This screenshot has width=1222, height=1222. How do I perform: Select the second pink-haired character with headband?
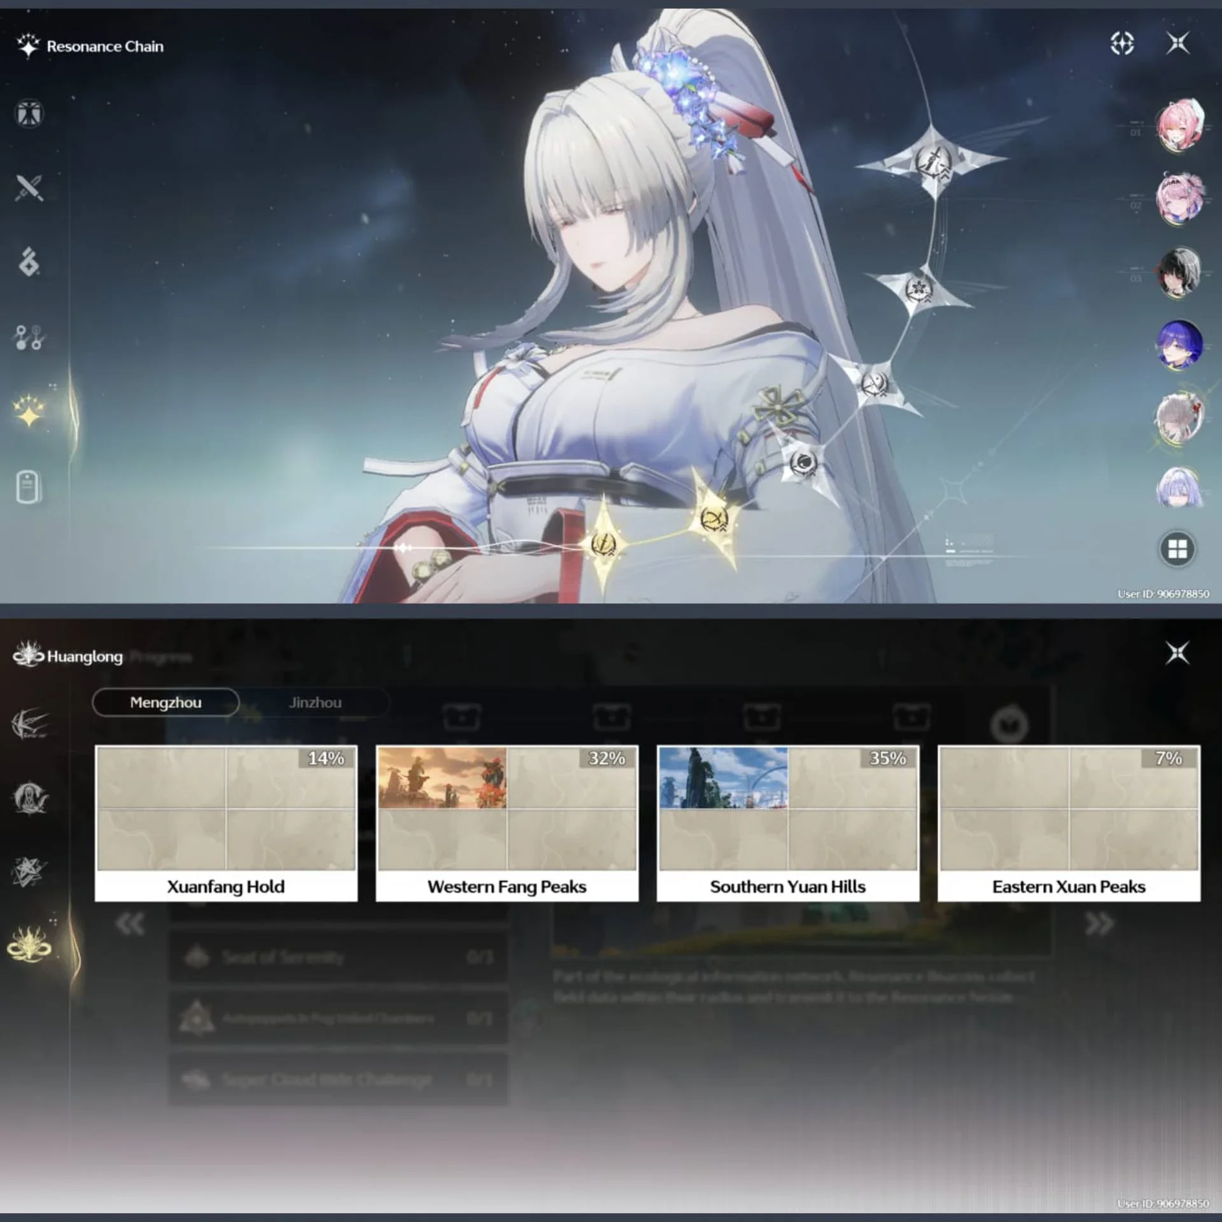1179,199
